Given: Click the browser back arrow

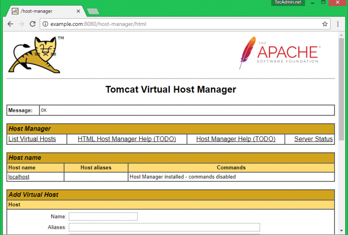Looking at the screenshot, I should tap(10, 24).
